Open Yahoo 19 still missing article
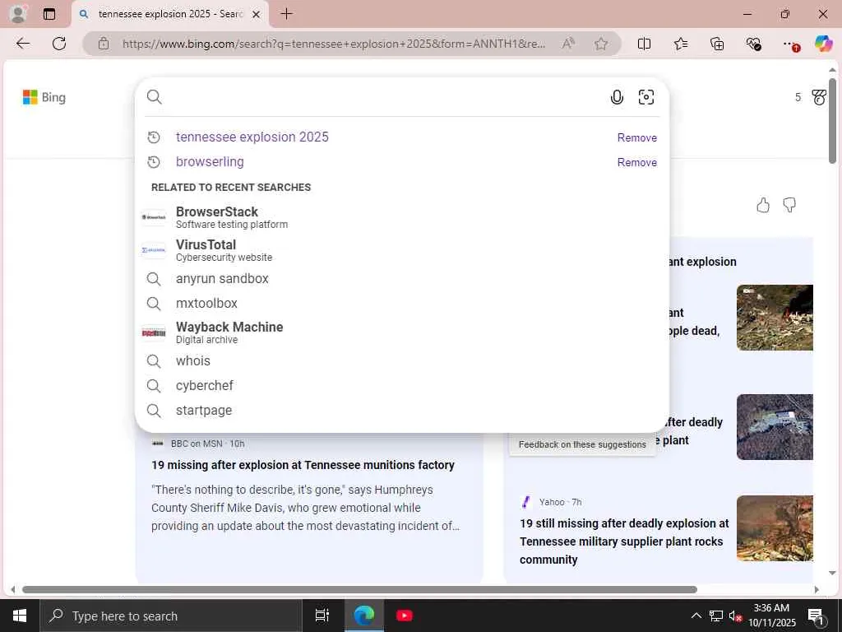The height and width of the screenshot is (632, 842). (624, 541)
